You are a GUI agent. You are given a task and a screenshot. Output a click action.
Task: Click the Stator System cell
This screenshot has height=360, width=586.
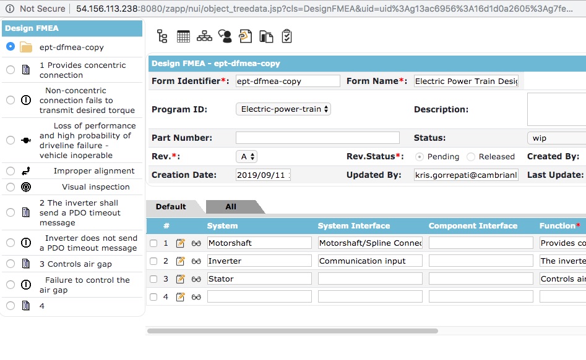[259, 278]
